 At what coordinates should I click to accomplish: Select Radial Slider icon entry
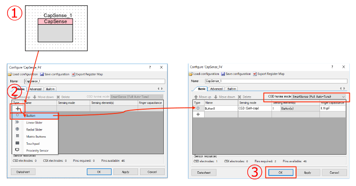click(17, 129)
